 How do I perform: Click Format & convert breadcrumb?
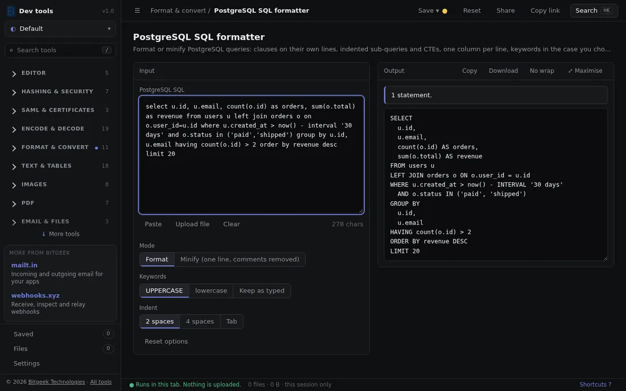tap(178, 11)
